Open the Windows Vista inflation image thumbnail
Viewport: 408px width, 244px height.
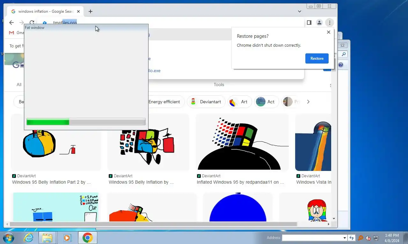tap(313, 142)
